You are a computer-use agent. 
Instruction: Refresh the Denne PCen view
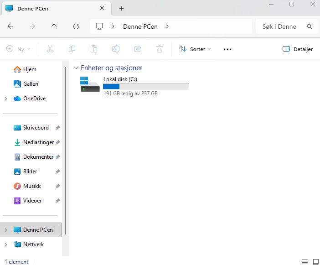76,26
